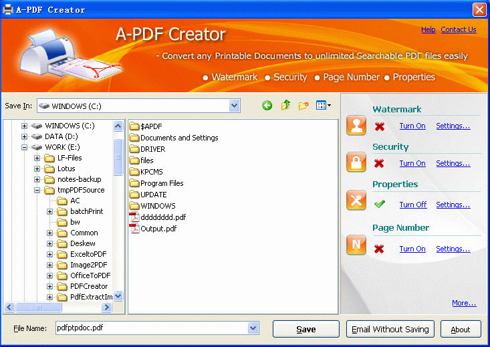Open the view mode menu icon
The width and height of the screenshot is (490, 347).
coord(323,106)
